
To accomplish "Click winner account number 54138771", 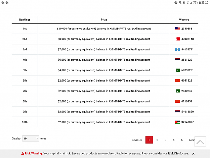I will pos(187,49).
